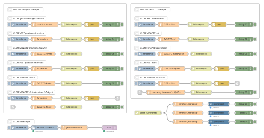Fire the timestamp inject wired to Brunata connector
Screen dimensions: 264x138
[9, 128]
